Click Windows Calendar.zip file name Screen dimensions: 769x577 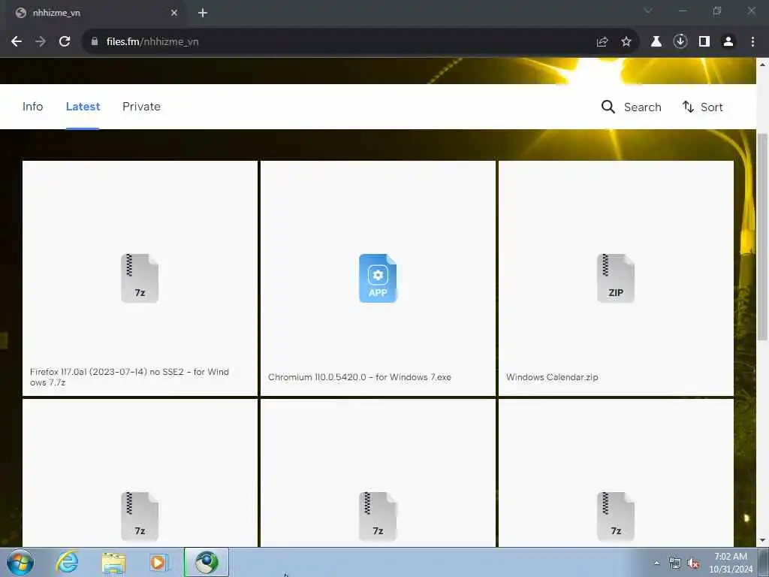pyautogui.click(x=552, y=377)
